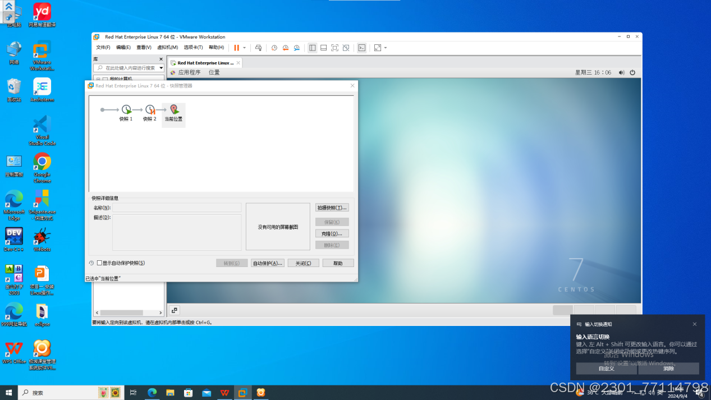Open the library search dropdown arrow
The image size is (711, 400).
161,68
